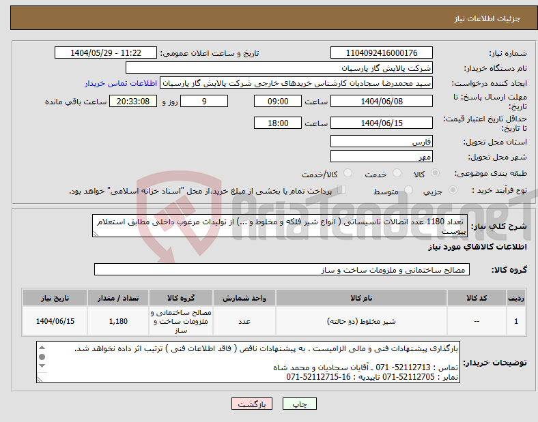Click item code cell showing --
This screenshot has height=422, width=538.
coord(477,321)
